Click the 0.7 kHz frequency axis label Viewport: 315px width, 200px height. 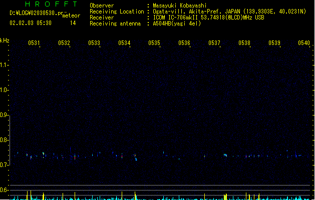[x=4, y=165]
